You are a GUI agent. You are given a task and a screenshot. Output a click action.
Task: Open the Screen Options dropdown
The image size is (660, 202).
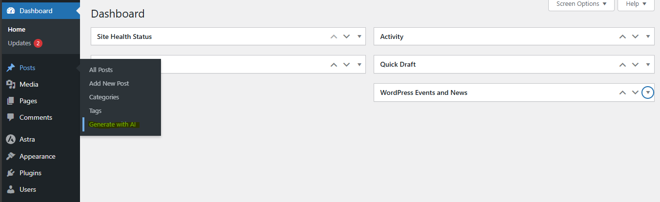coord(581,4)
